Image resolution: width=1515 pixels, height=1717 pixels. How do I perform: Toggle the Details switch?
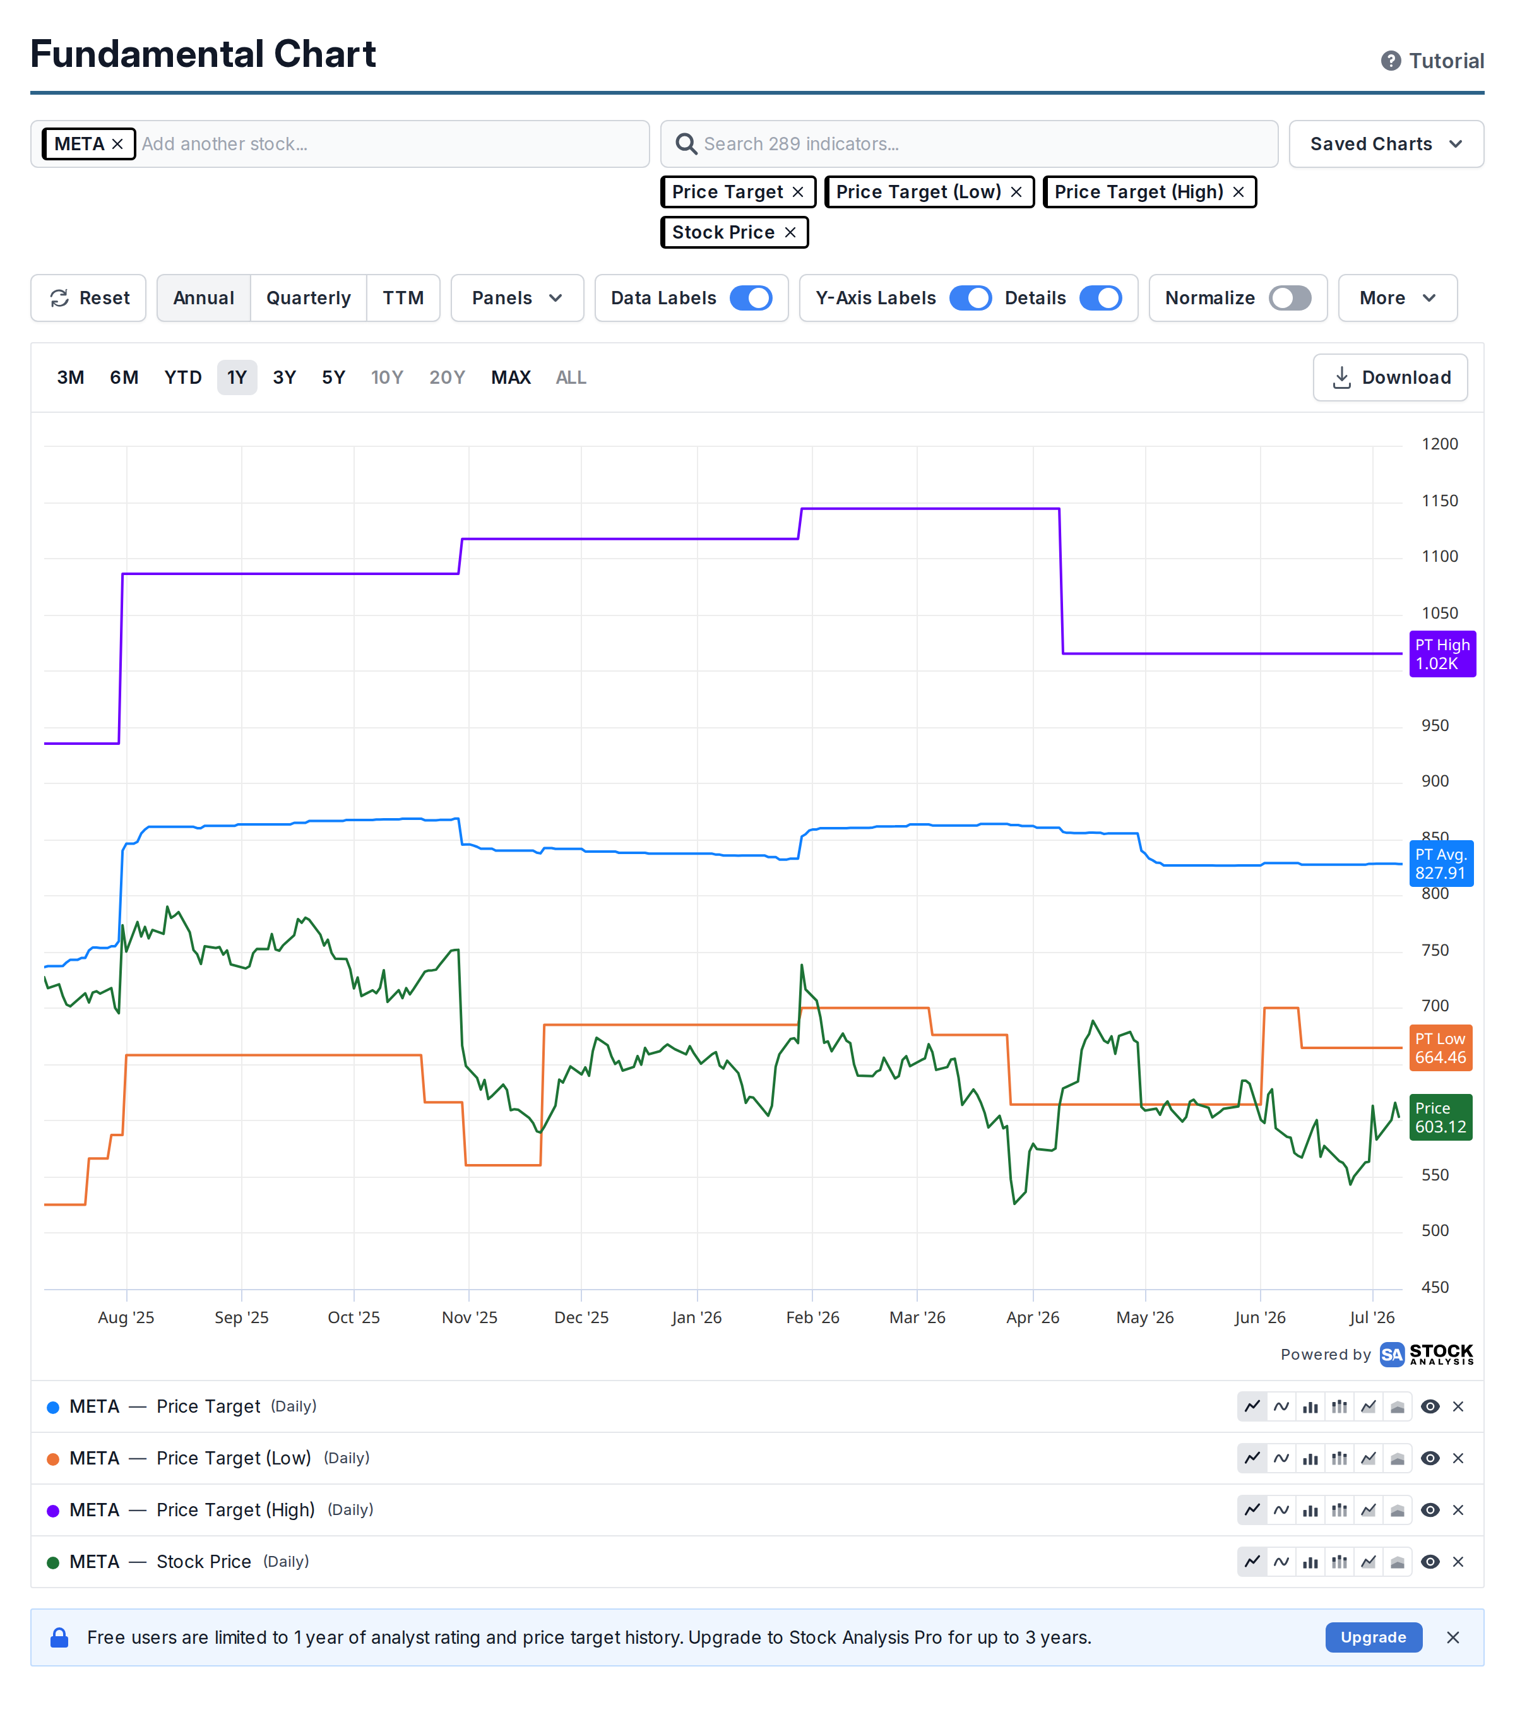click(1100, 297)
